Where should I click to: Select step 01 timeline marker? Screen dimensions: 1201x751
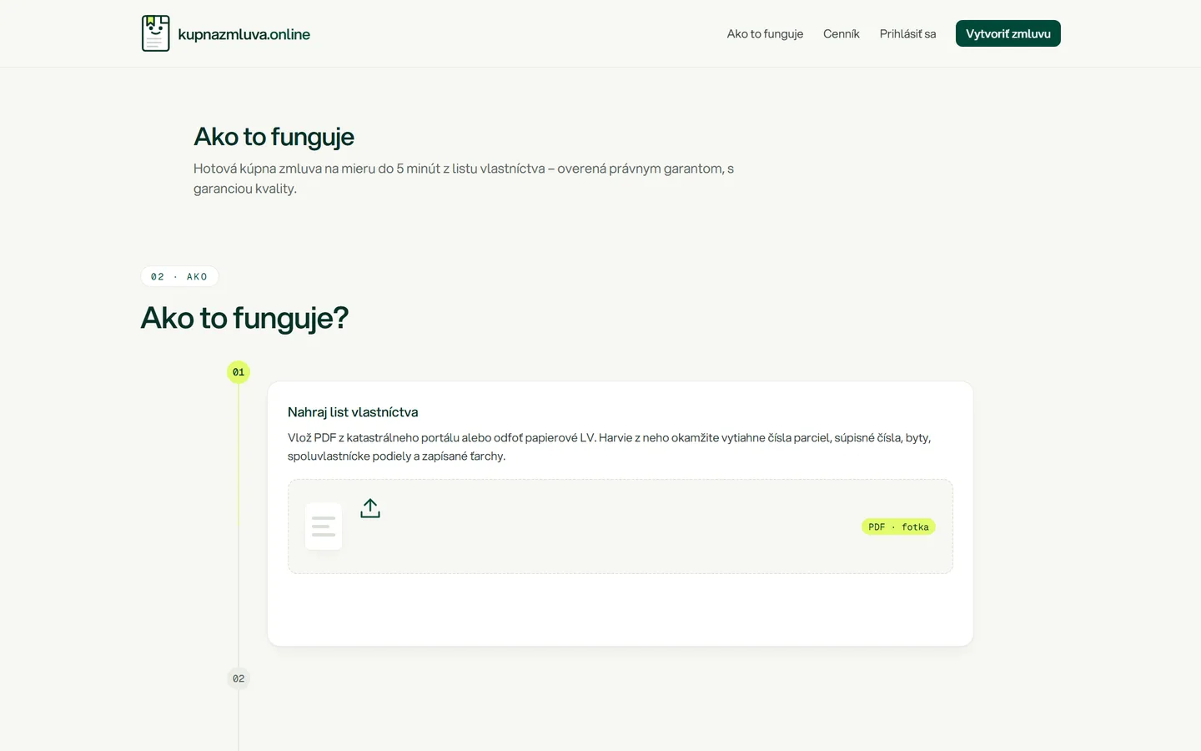tap(239, 372)
